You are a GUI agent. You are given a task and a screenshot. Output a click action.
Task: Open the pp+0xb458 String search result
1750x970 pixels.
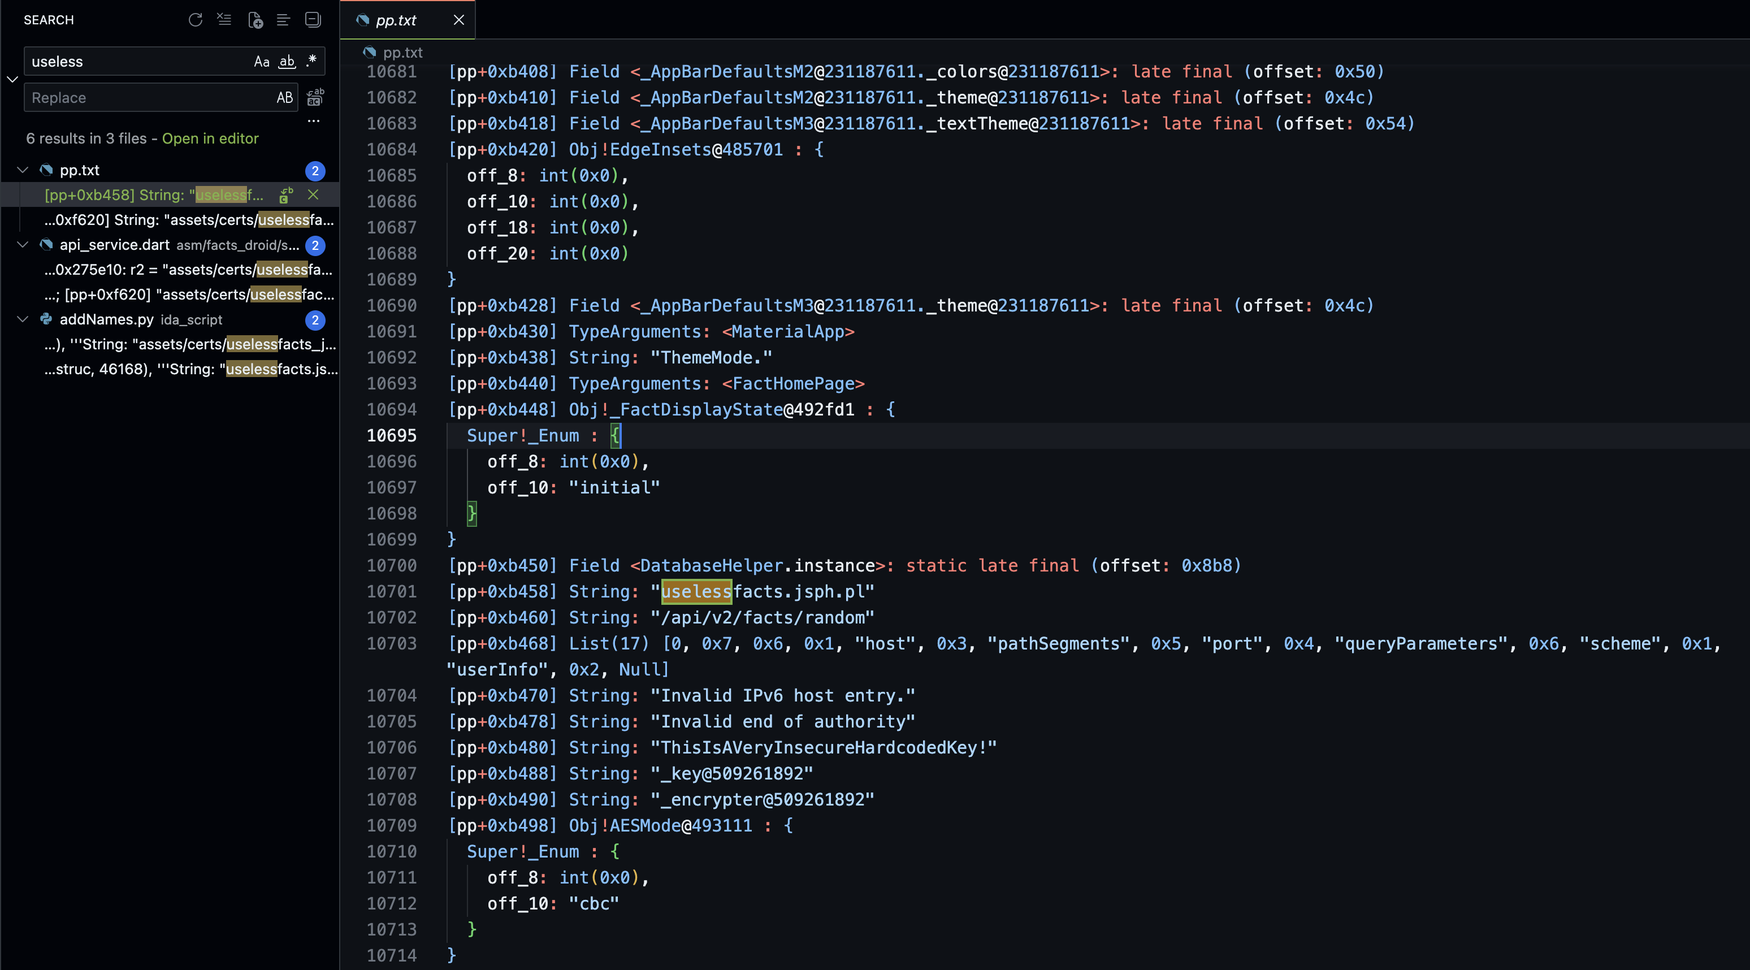point(154,195)
